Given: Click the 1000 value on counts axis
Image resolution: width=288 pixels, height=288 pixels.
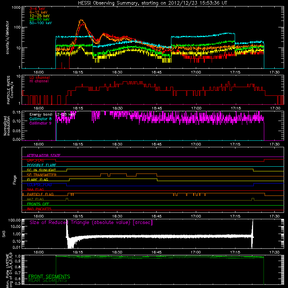Looking at the screenshot, I should tap(16, 8).
